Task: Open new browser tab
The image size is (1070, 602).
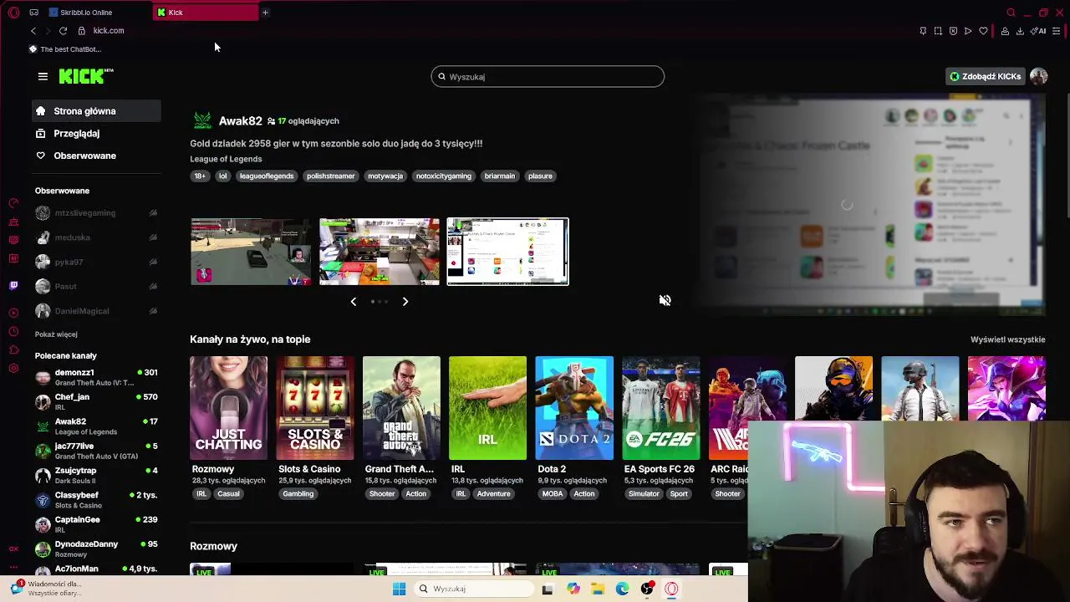Action: point(265,13)
